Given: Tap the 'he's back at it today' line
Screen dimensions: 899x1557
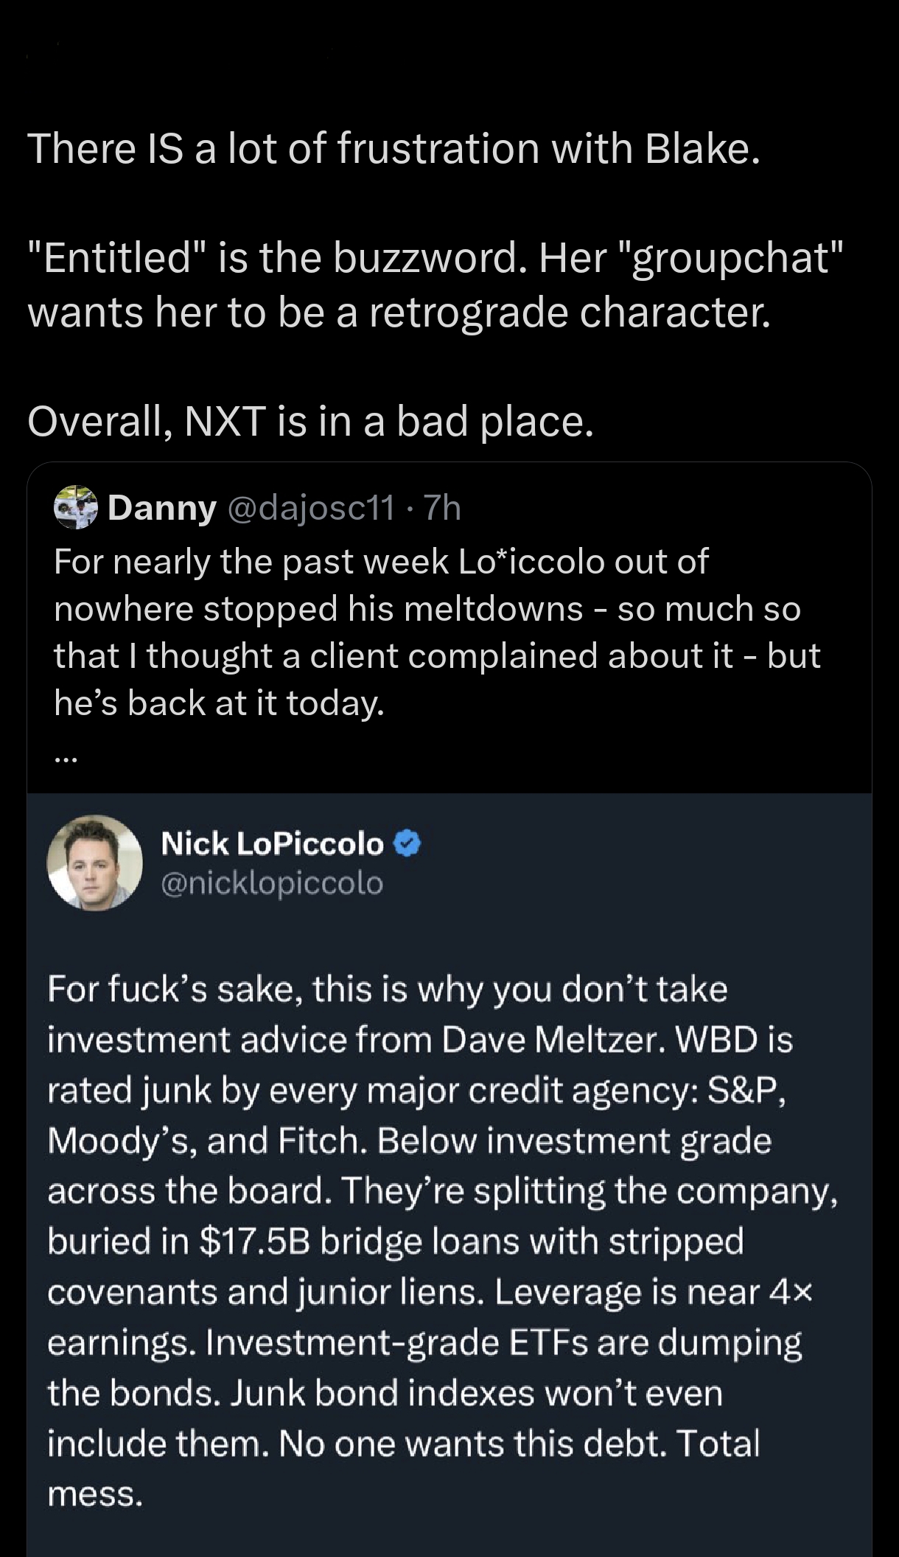Looking at the screenshot, I should click(x=219, y=703).
